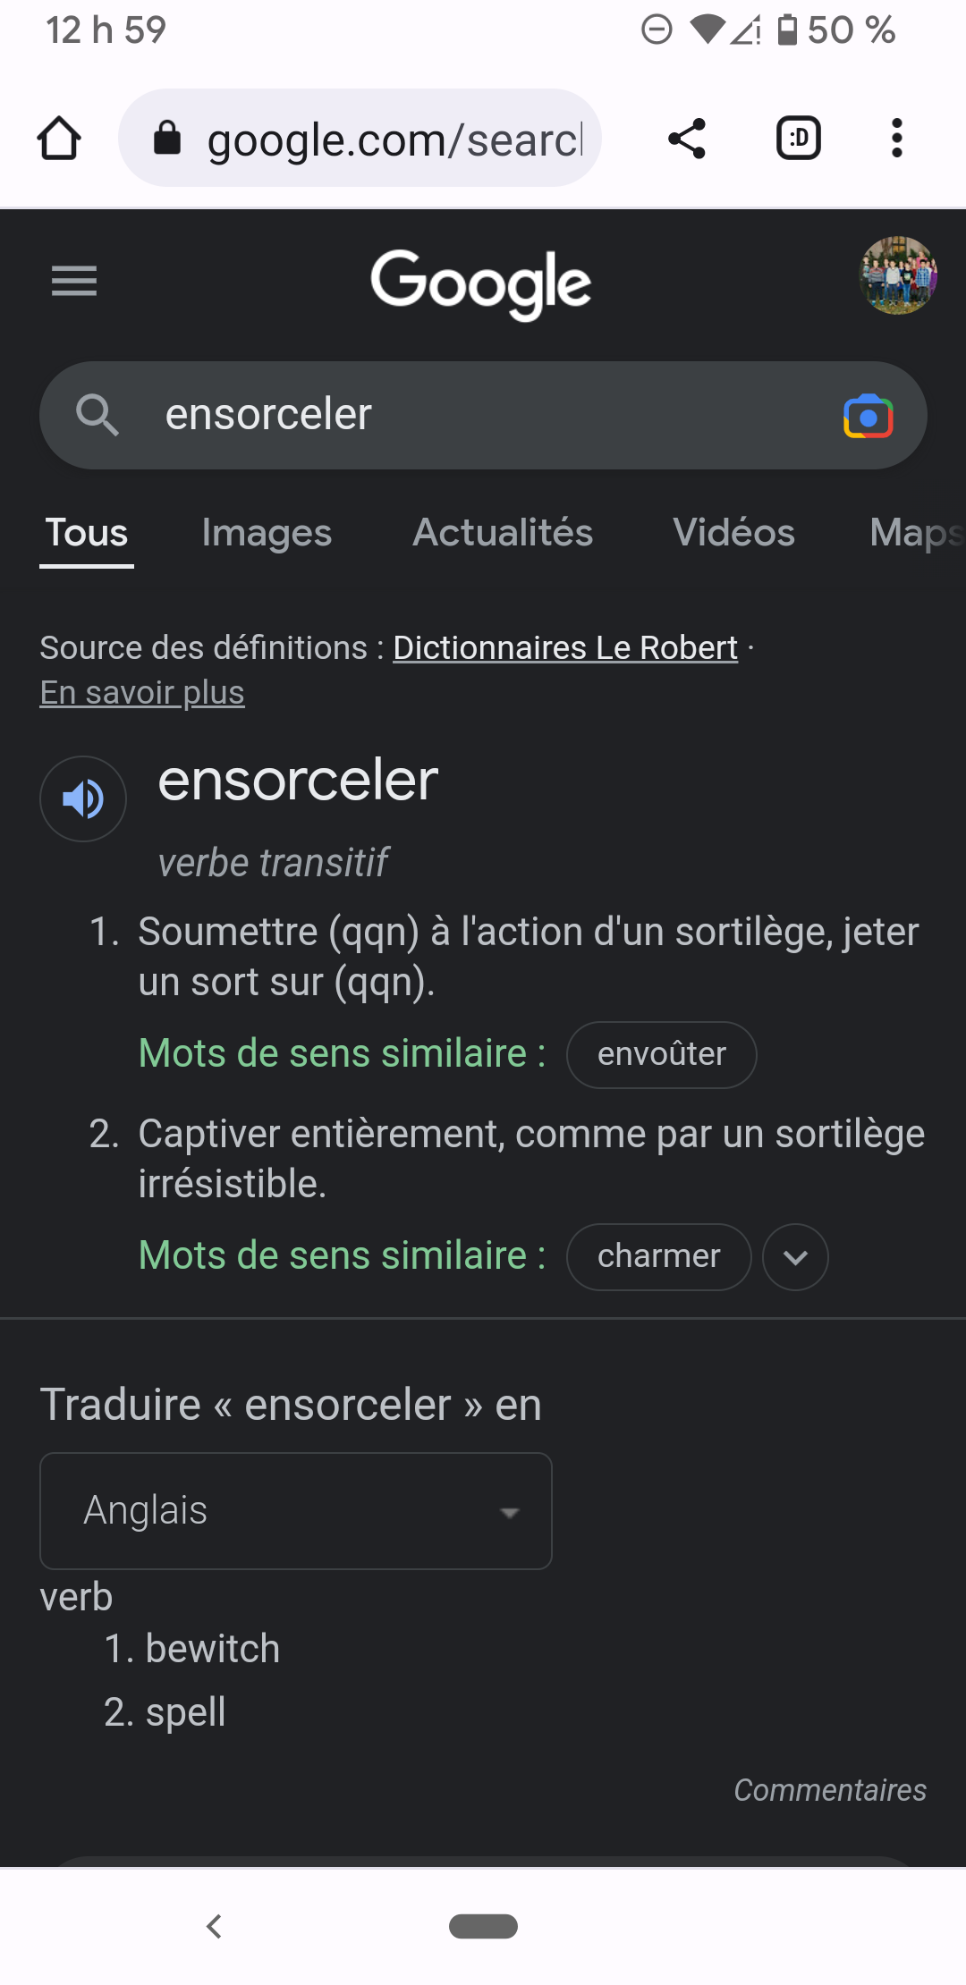Open the browser three-dot menu

pyautogui.click(x=896, y=139)
